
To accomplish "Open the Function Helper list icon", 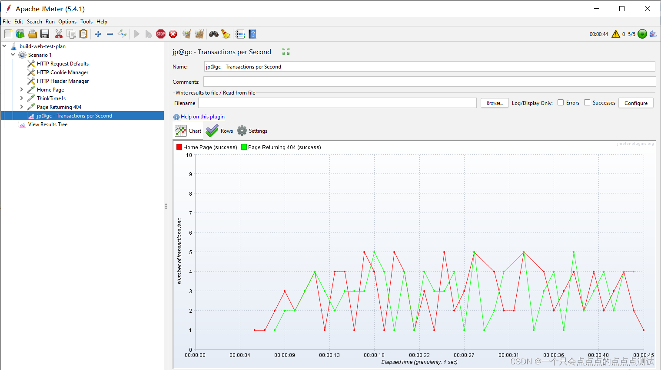I will pos(240,34).
